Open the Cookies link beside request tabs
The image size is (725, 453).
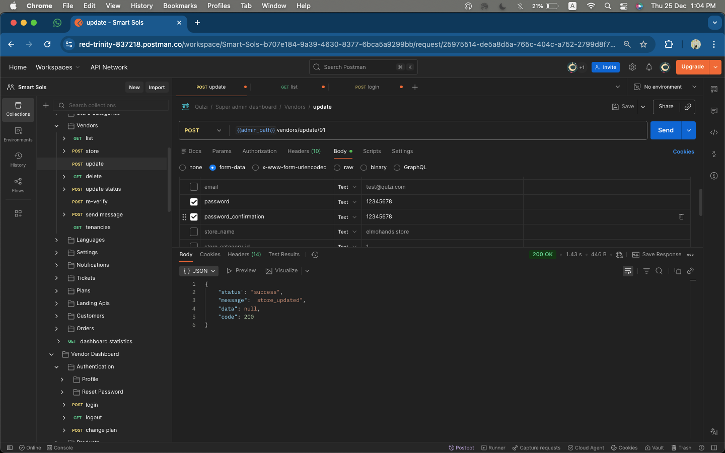click(683, 152)
